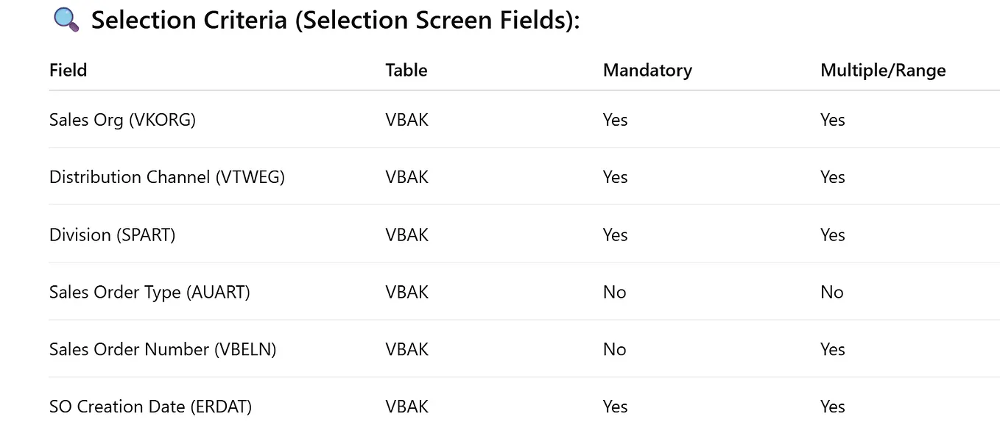Screen dimensions: 1000x422
Task: Click the magnifying glass emoji icon
Action: coord(66,20)
